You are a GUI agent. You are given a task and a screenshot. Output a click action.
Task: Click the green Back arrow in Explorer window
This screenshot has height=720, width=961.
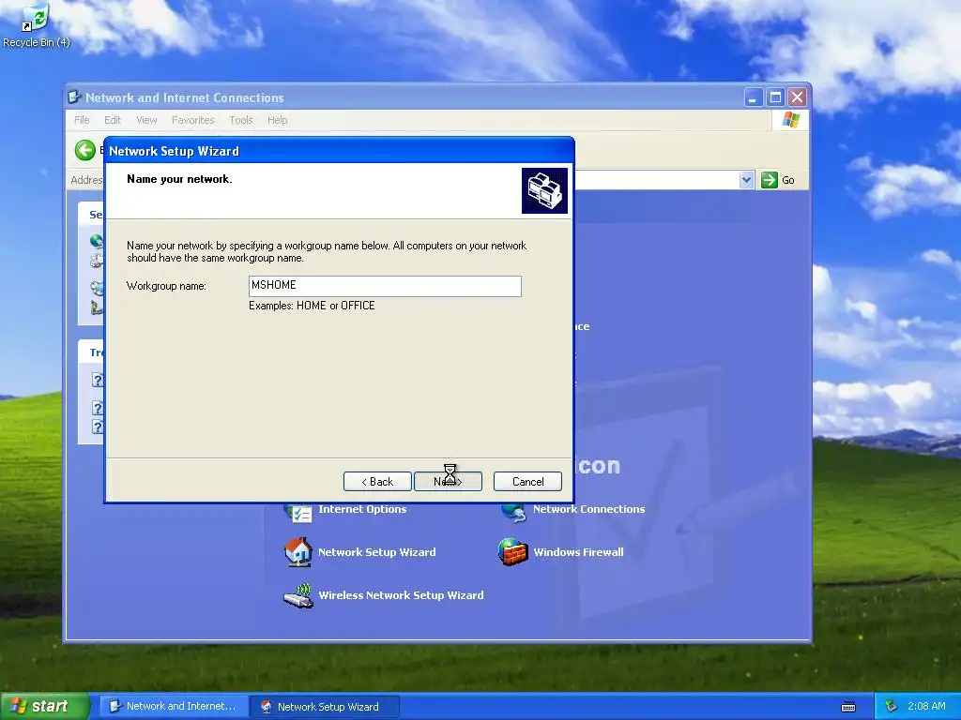point(85,150)
